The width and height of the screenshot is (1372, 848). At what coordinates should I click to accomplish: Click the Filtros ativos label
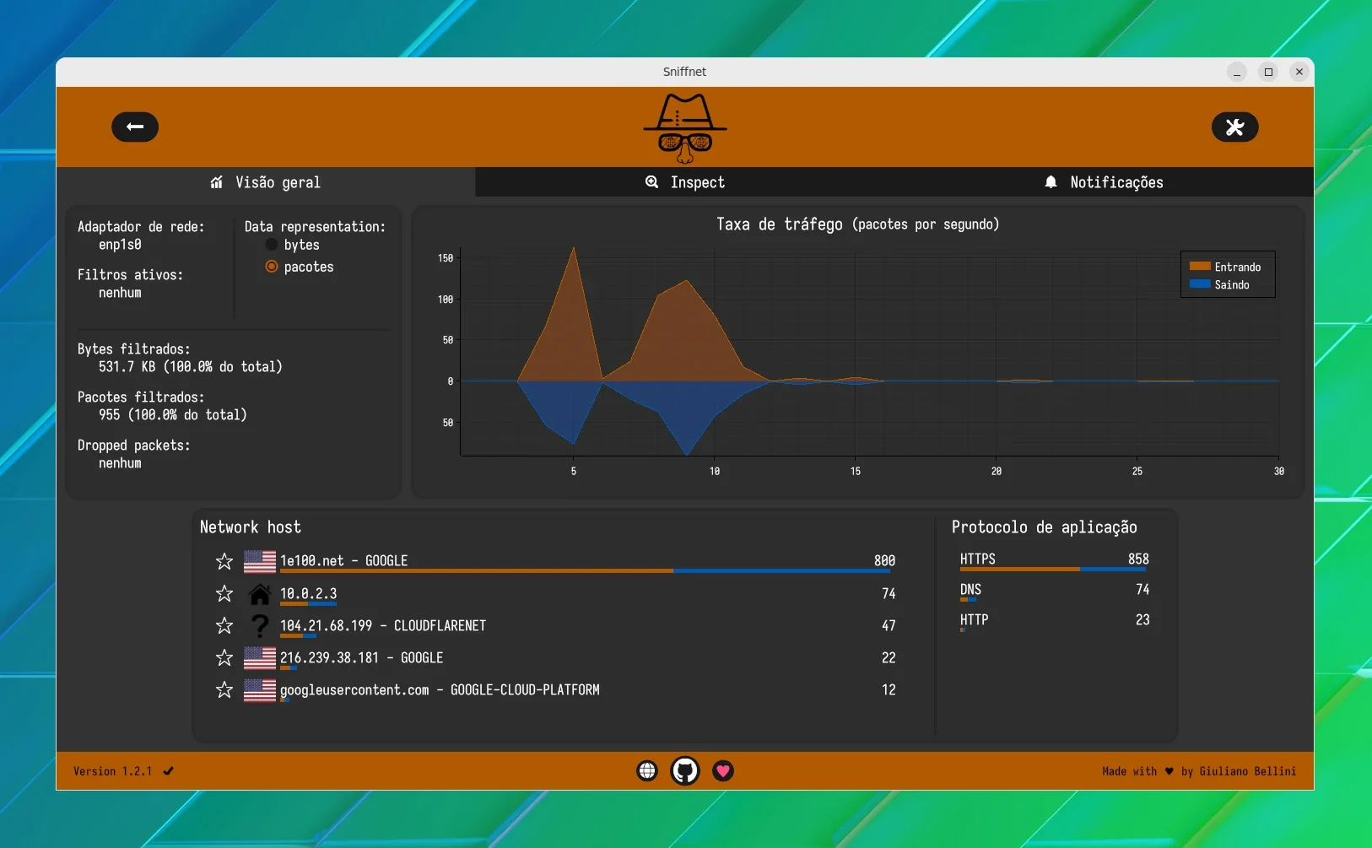pyautogui.click(x=130, y=275)
